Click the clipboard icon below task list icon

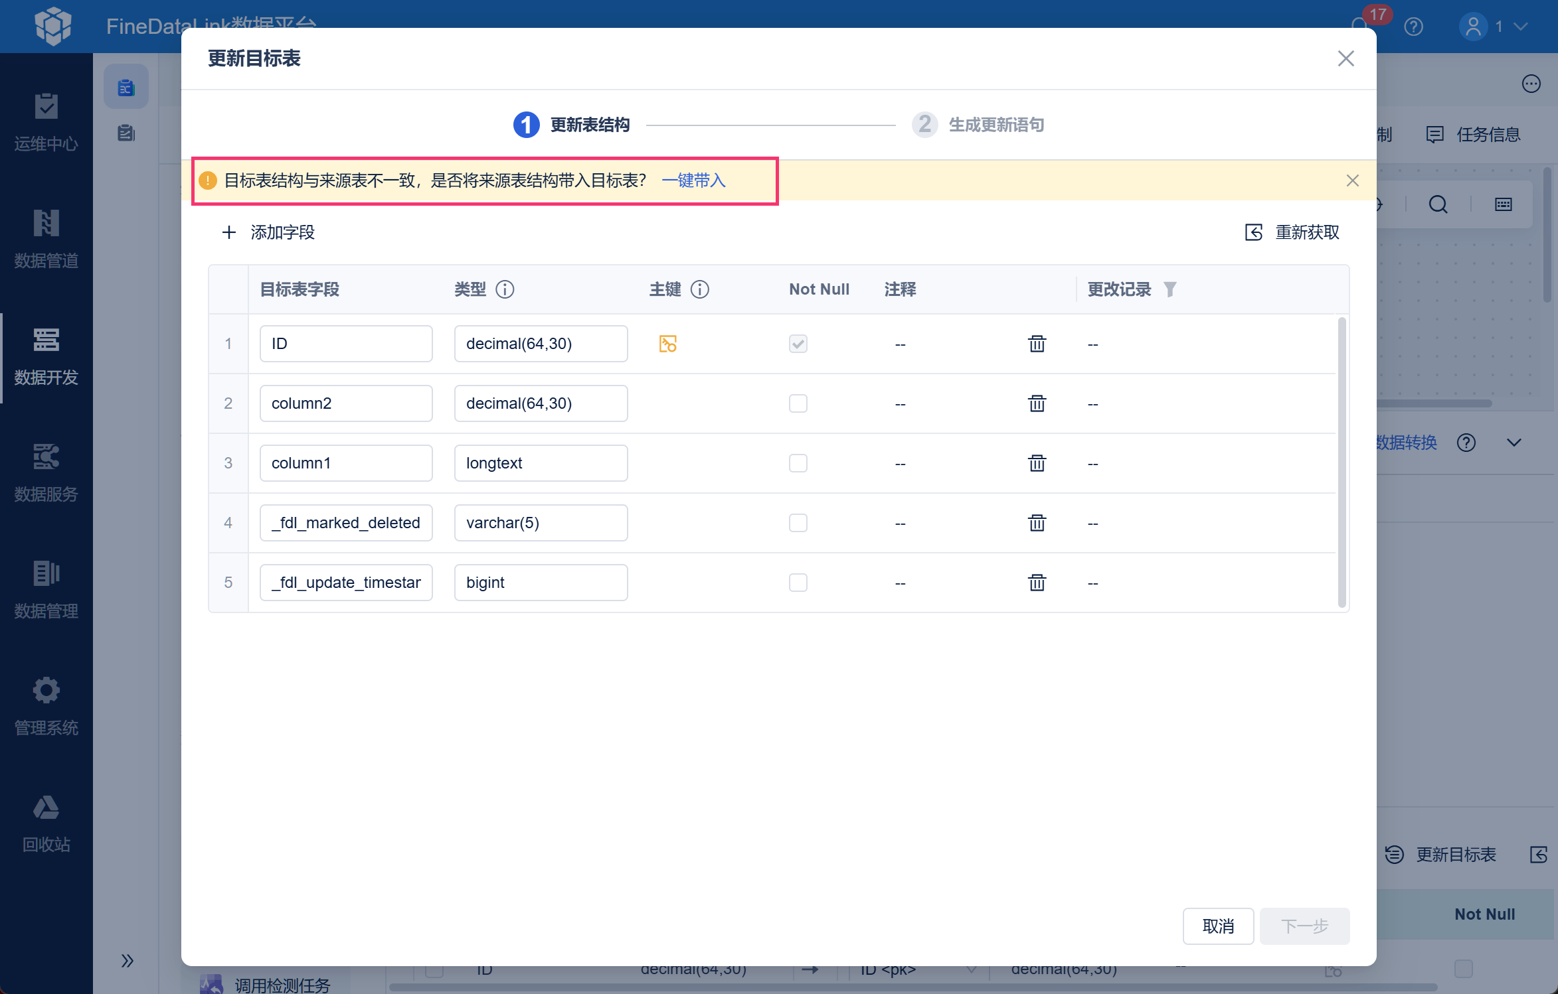pos(126,133)
